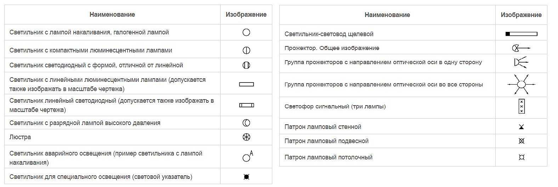Select the general floodlight (Прожектор) symbol
The width and height of the screenshot is (558, 187).
520,48
